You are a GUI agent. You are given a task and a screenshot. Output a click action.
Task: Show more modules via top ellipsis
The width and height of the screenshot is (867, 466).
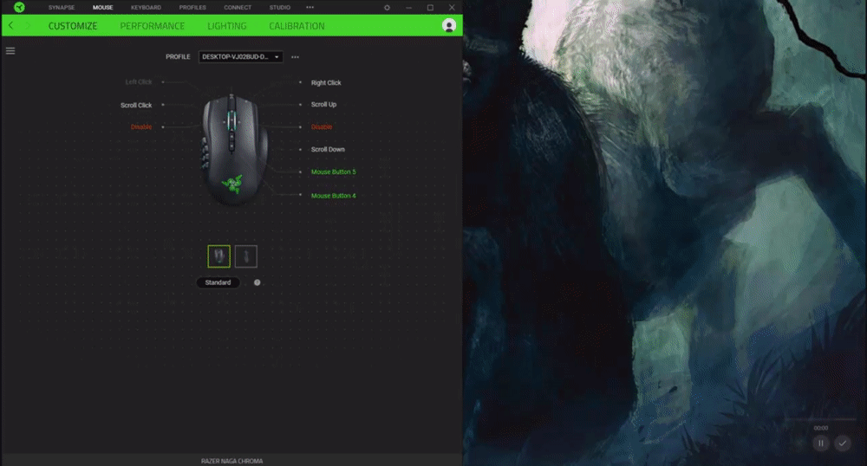310,8
